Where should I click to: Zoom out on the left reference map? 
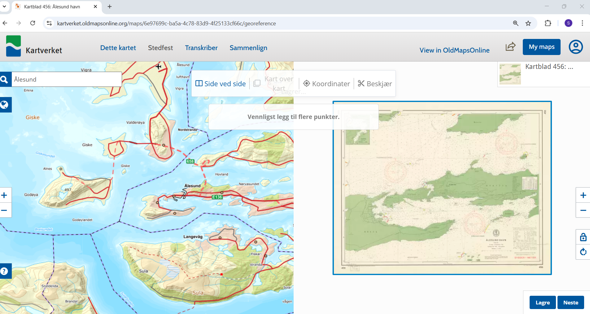4,210
